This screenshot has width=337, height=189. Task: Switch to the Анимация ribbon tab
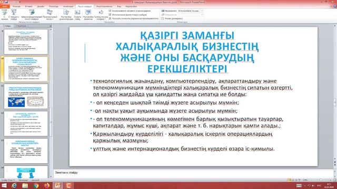pyautogui.click(x=68, y=6)
